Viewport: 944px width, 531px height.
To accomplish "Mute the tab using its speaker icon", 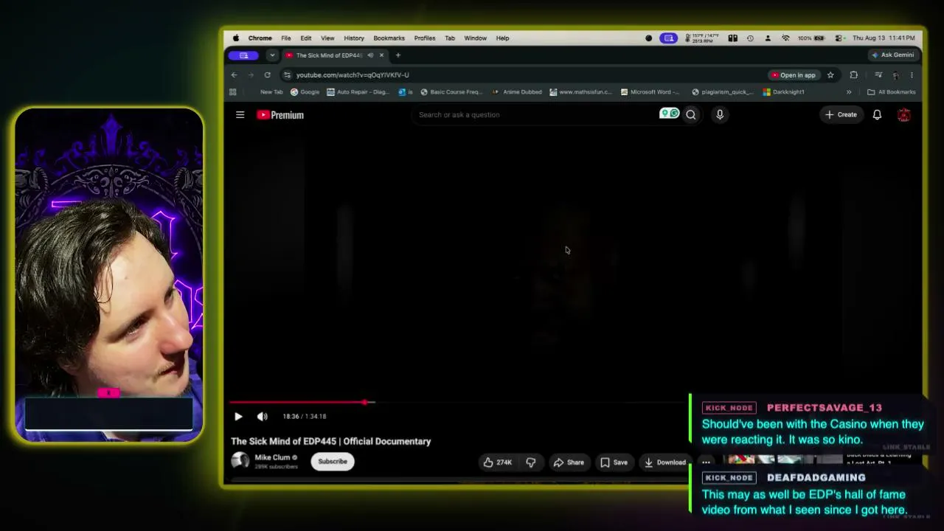I will pyautogui.click(x=370, y=55).
